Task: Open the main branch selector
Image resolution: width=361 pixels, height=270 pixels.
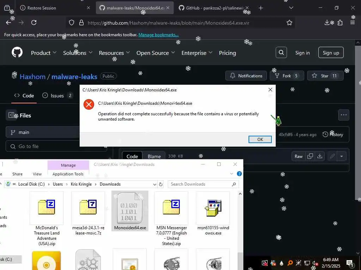Action: [43, 132]
